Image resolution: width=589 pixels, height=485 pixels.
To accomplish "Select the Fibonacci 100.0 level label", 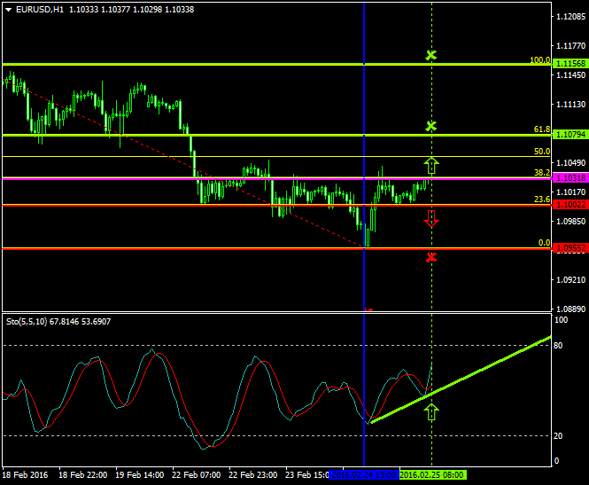I will (x=539, y=60).
